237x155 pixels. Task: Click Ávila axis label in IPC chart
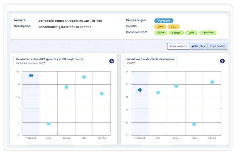[x=49, y=138]
